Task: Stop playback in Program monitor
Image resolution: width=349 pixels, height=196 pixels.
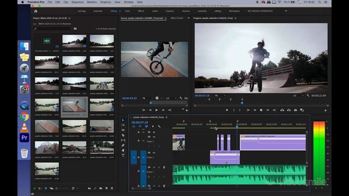Action: pyautogui.click(x=261, y=110)
